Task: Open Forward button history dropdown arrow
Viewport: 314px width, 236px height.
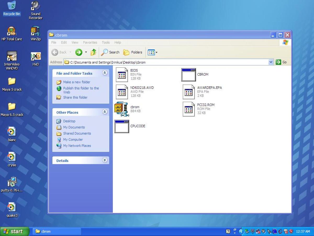Action: [86, 52]
